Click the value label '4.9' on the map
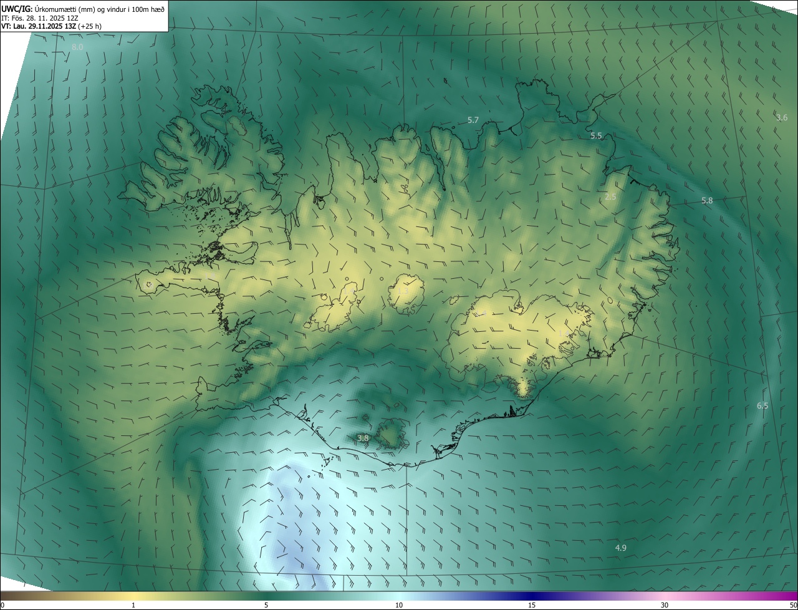The width and height of the screenshot is (798, 610). 620,548
